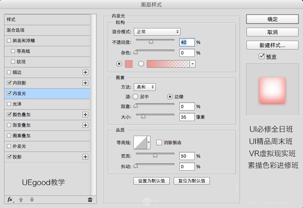Click plus icon next to 内阴影

tap(85, 83)
